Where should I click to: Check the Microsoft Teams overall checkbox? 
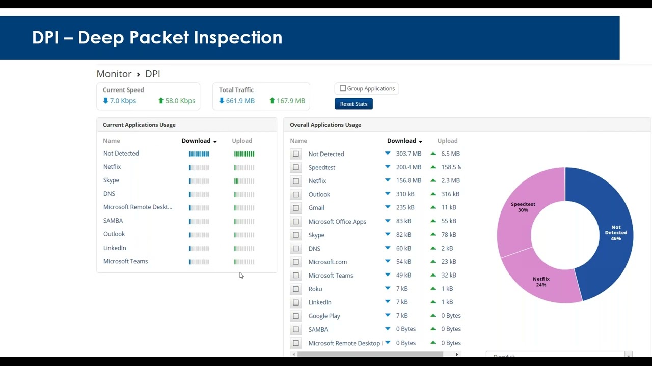(296, 276)
